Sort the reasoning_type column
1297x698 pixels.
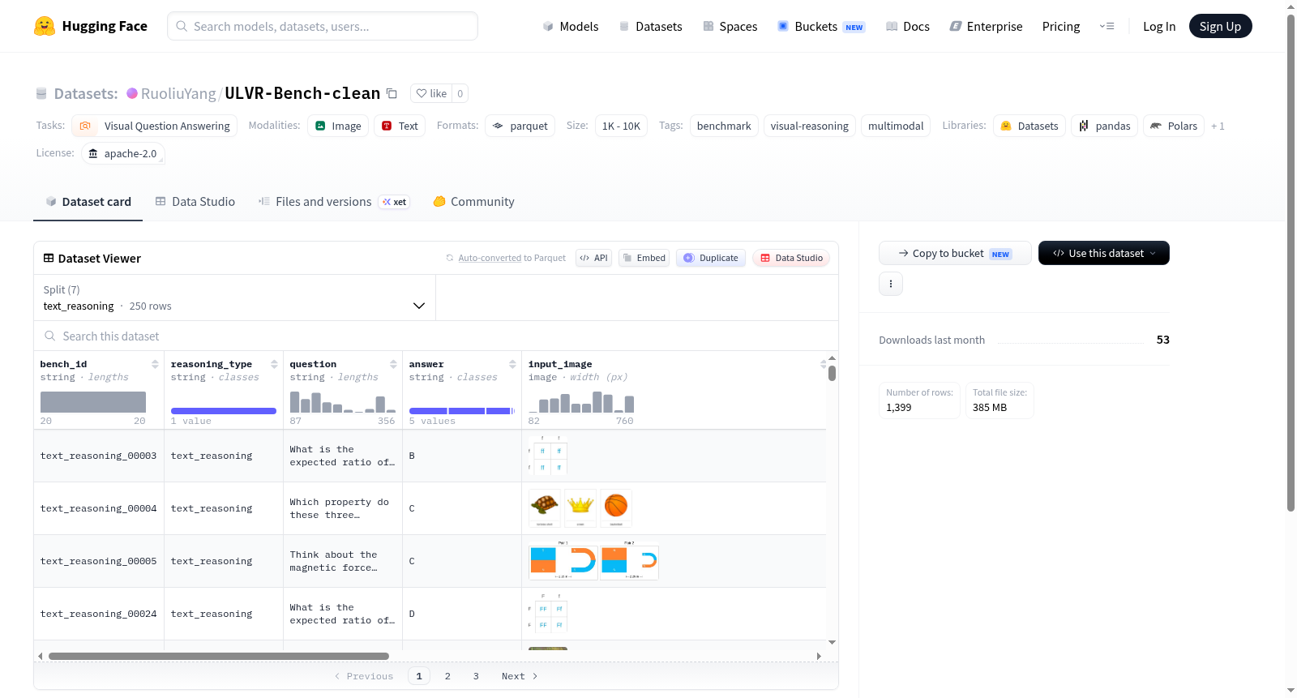point(274,364)
